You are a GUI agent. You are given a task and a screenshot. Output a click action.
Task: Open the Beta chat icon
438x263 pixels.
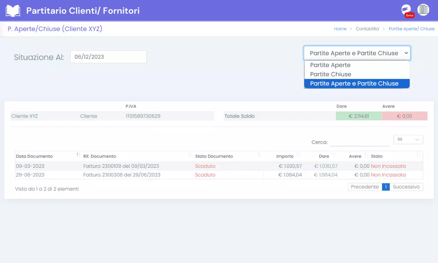(x=407, y=10)
